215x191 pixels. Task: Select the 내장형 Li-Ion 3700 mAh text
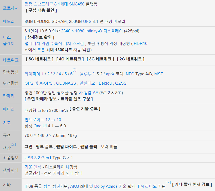(46, 110)
